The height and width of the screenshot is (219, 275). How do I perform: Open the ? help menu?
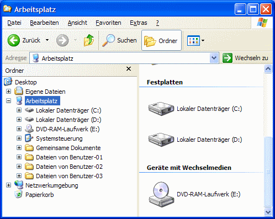[x=157, y=23]
